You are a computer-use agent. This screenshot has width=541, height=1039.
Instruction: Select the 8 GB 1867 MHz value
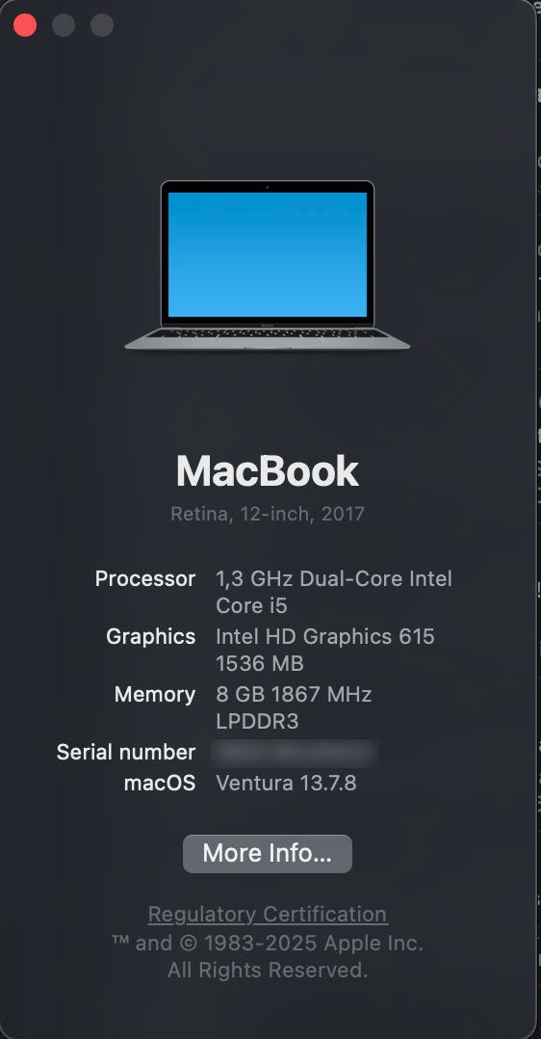pyautogui.click(x=294, y=694)
